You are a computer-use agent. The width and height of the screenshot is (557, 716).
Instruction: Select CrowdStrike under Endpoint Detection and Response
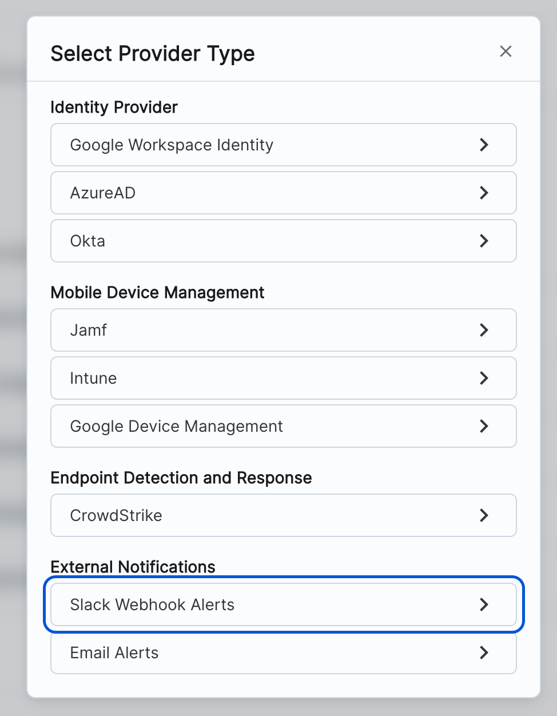(x=116, y=515)
